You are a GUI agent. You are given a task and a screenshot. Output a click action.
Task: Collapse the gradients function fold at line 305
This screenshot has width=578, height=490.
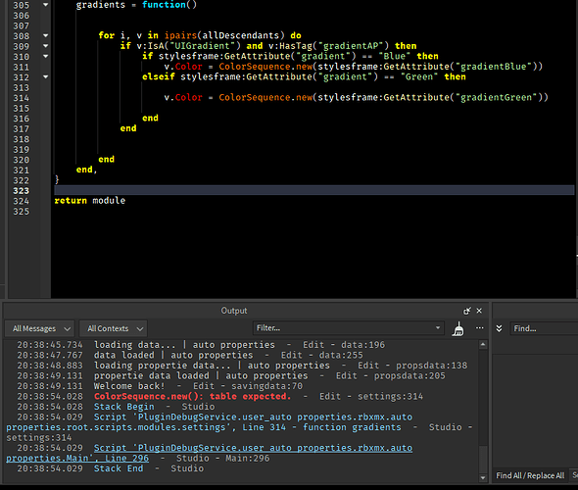[46, 5]
